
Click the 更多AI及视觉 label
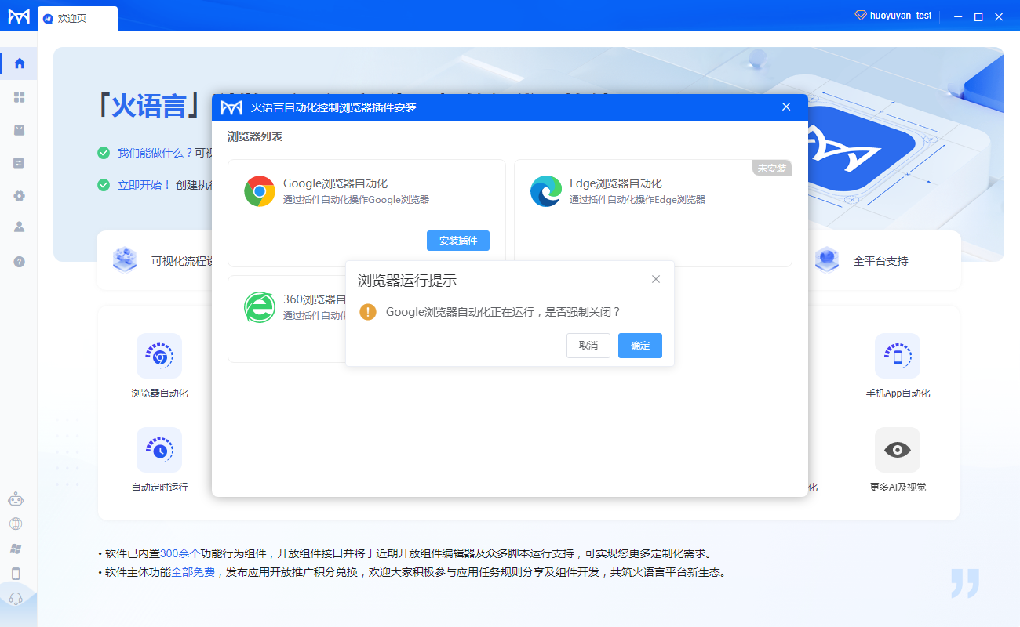tap(898, 487)
